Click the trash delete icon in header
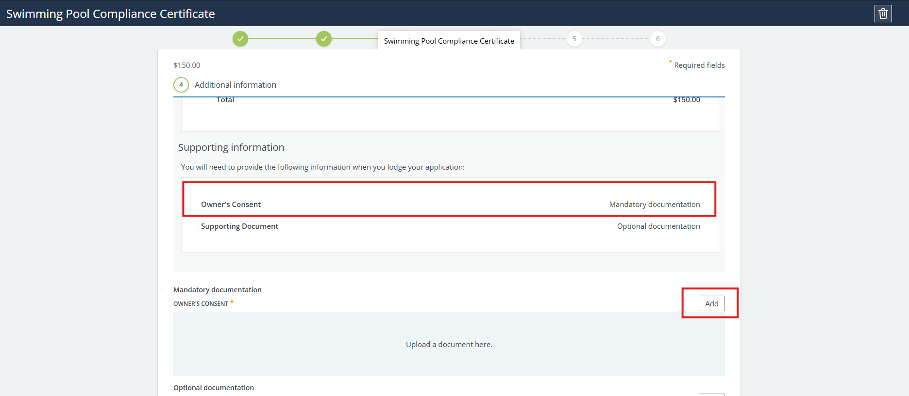 [883, 14]
